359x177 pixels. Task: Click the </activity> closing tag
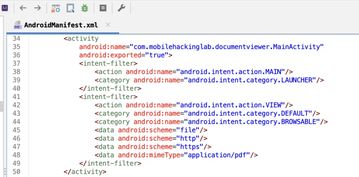(x=85, y=172)
